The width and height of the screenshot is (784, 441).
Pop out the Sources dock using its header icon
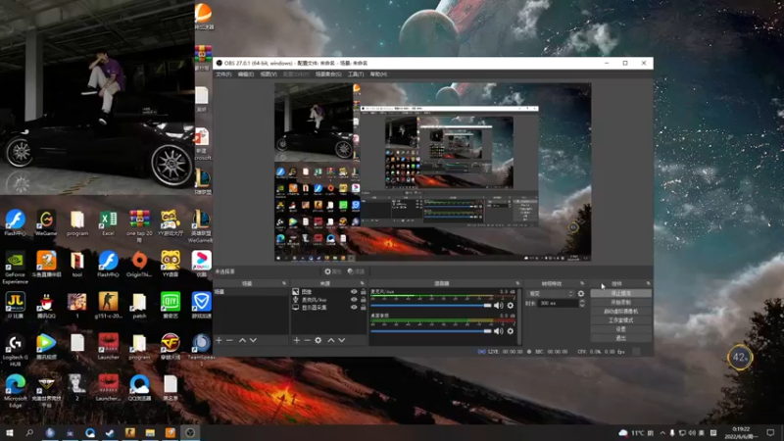(362, 283)
